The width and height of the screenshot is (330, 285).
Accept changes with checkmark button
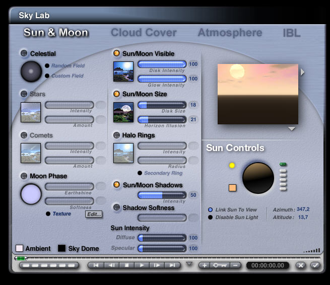pos(315,265)
